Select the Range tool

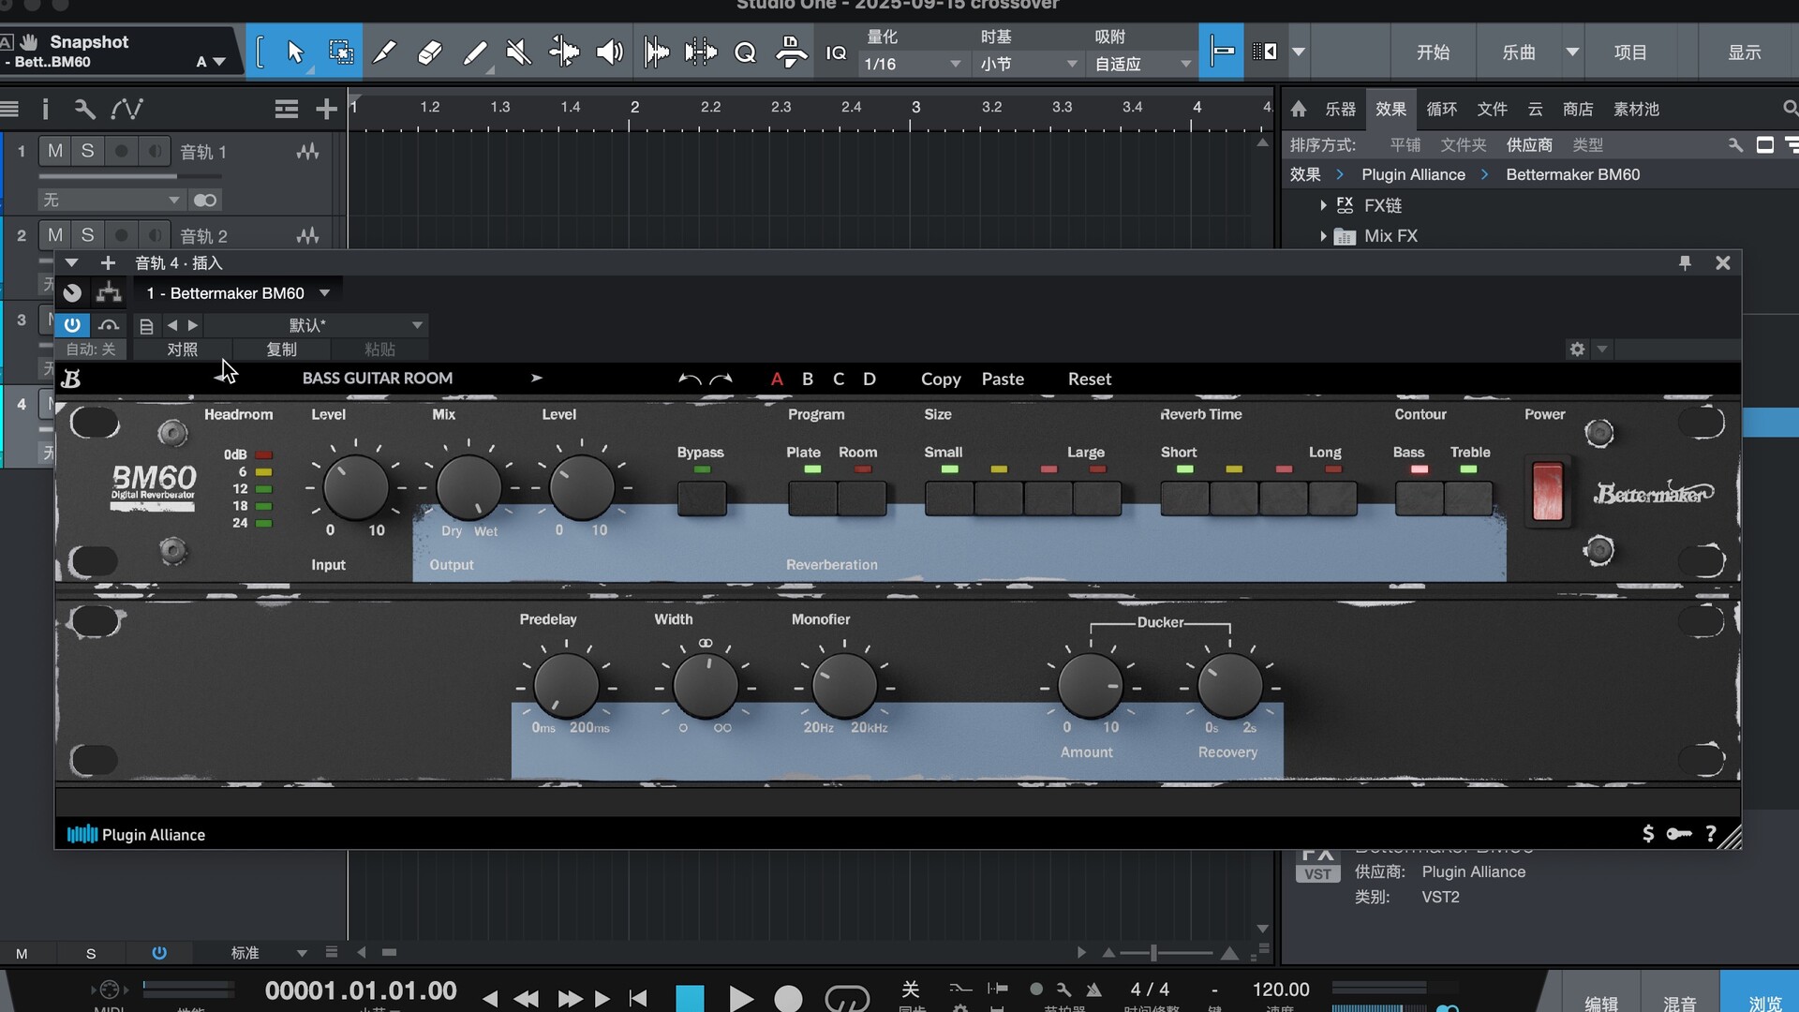pos(341,52)
